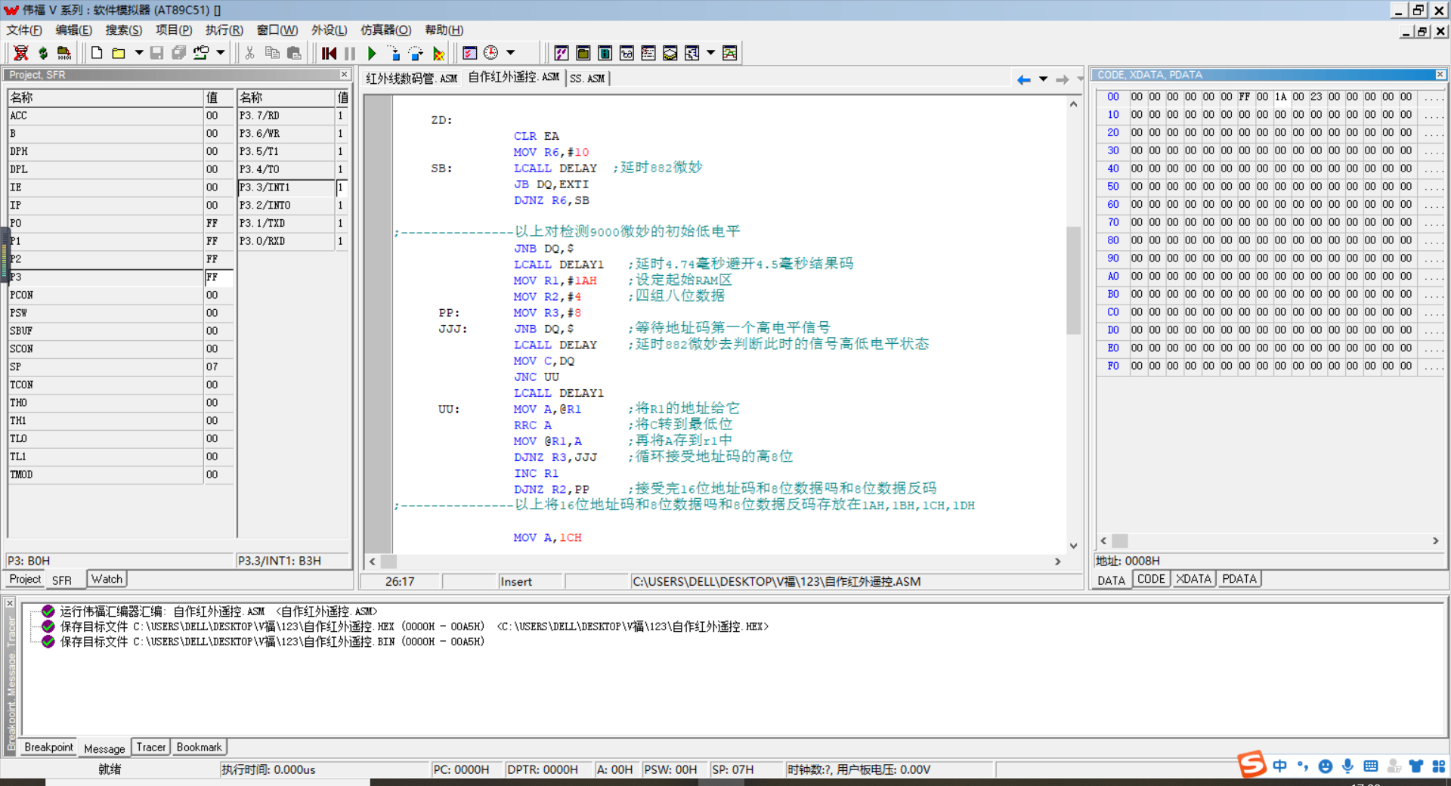Viewport: 1451px width, 786px height.
Task: Switch to the Watch tab
Action: click(107, 579)
